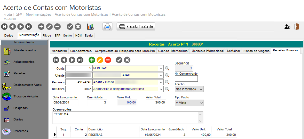The height and width of the screenshot is (139, 304).
Task: Confirm receita with inner checkmark
Action: 119,60
